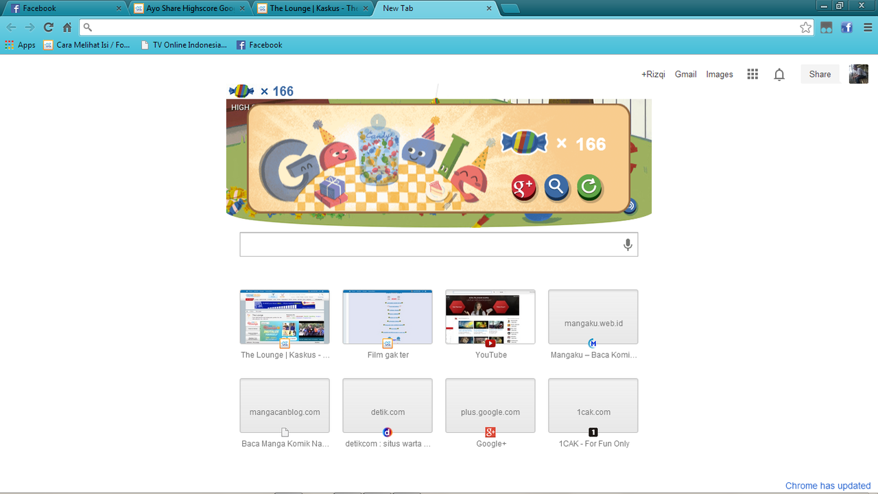The image size is (878, 494).
Task: Close the Ayo Share Highscore tab
Action: [242, 8]
